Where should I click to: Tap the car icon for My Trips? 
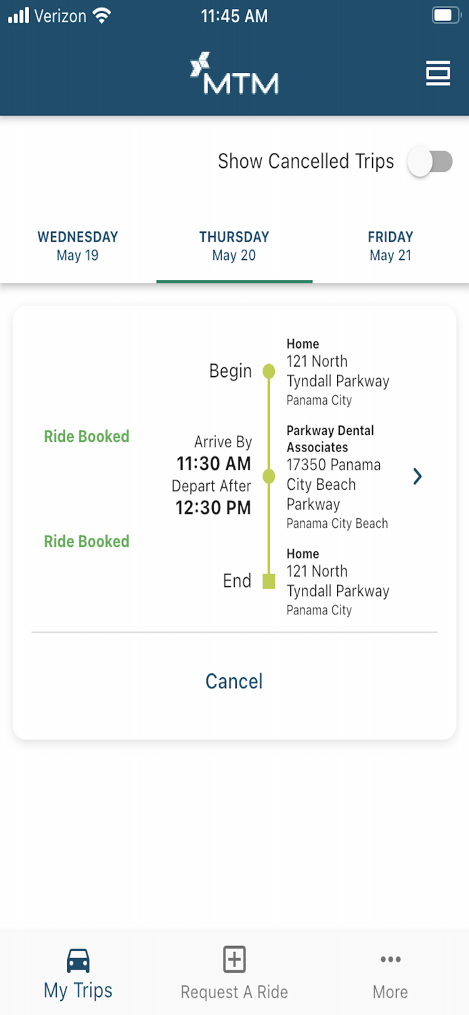click(79, 960)
